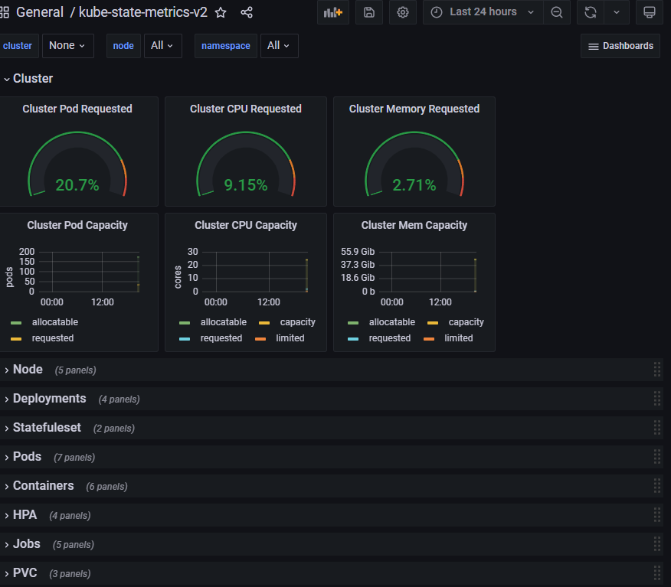
Task: Grab the Statefuleset row drag handle
Action: click(x=657, y=428)
